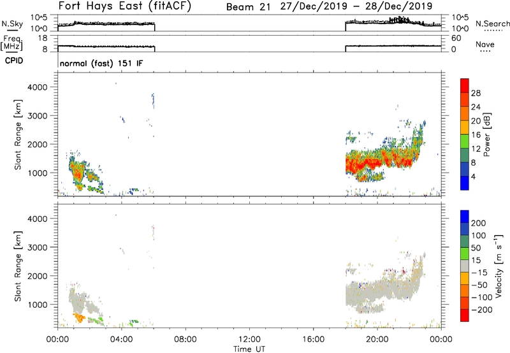The width and height of the screenshot is (510, 353).
Task: Click the '4000' tick of the power panel
Action: [x=38, y=87]
